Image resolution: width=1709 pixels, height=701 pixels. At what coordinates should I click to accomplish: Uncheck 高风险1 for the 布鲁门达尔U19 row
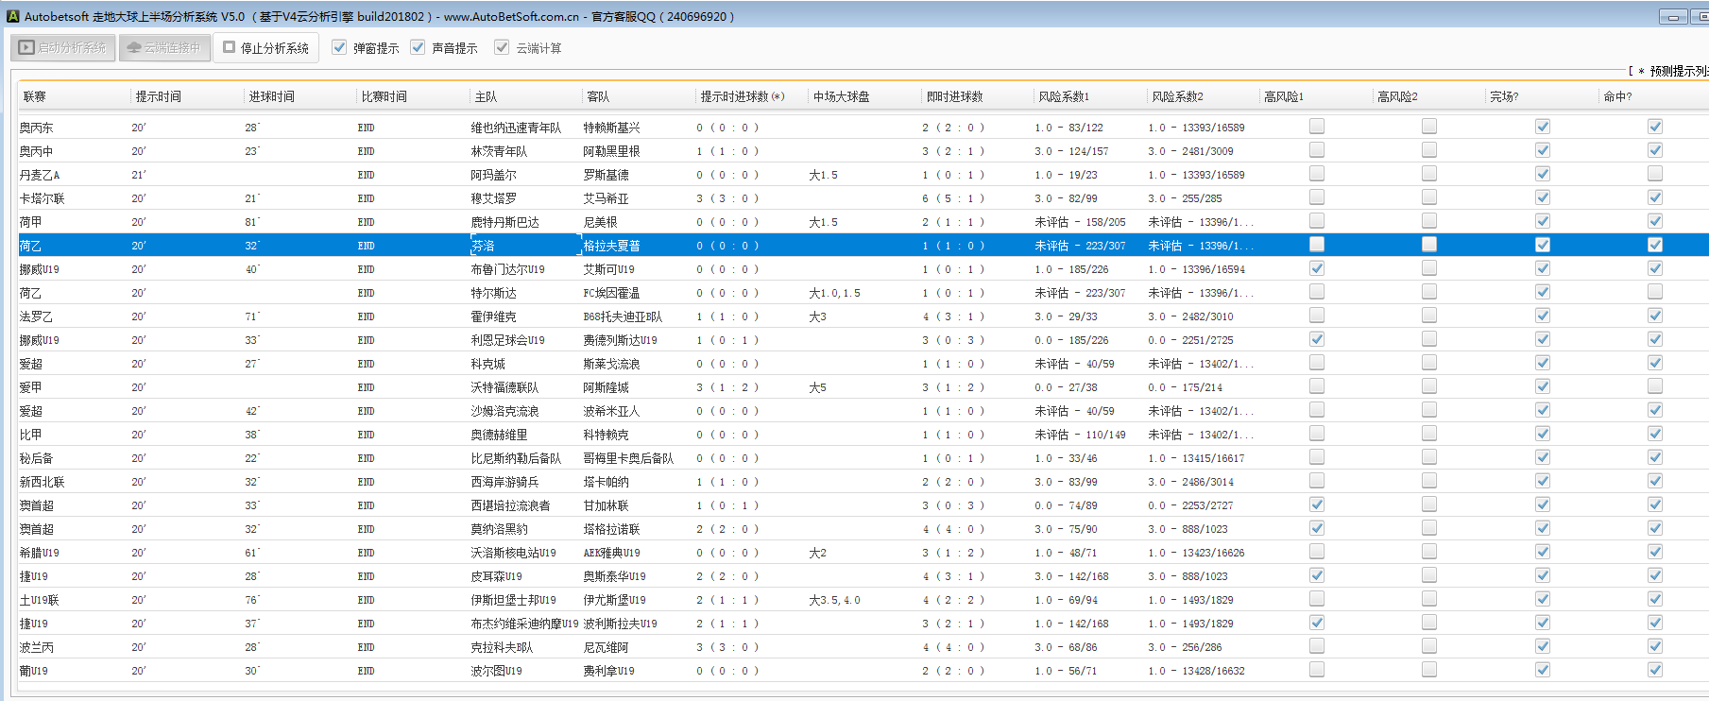tap(1317, 268)
